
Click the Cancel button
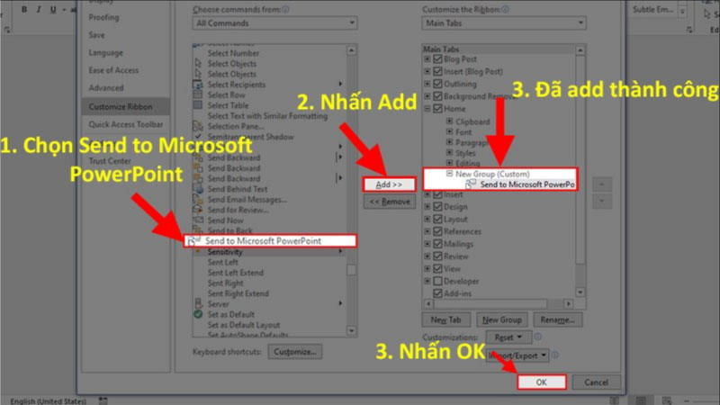click(596, 382)
